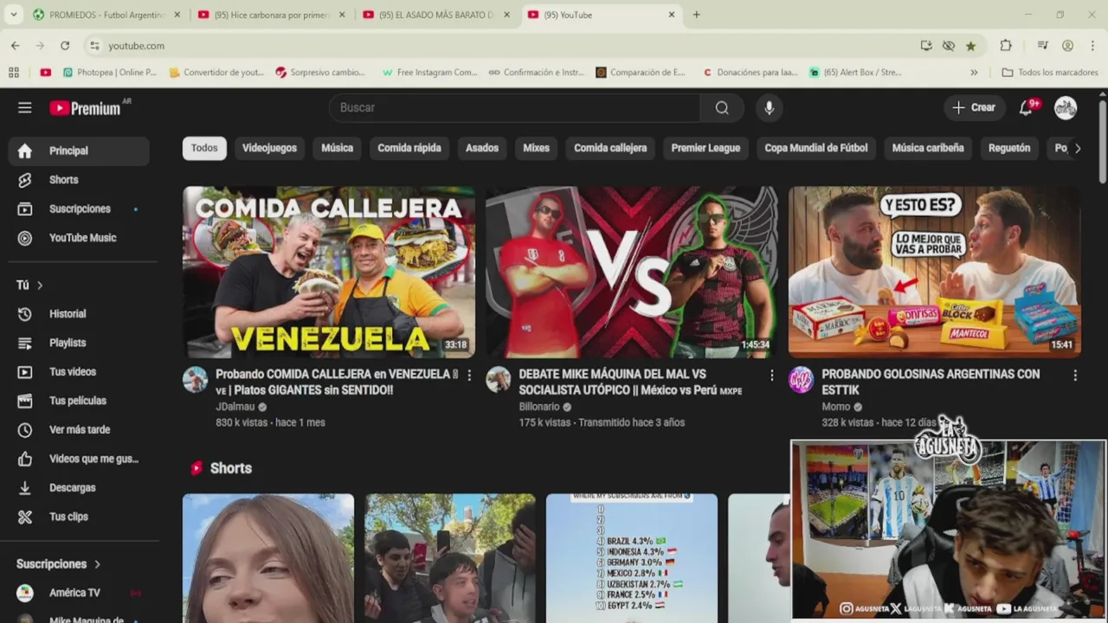
Task: Open options menu for Billonario debate video
Action: coord(772,376)
